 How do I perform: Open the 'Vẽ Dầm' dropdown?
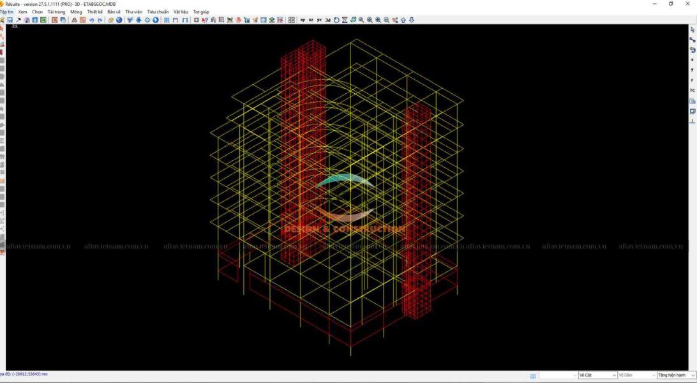636,375
